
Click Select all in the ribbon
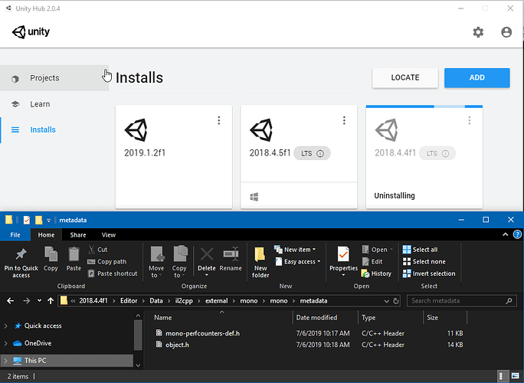coord(420,250)
